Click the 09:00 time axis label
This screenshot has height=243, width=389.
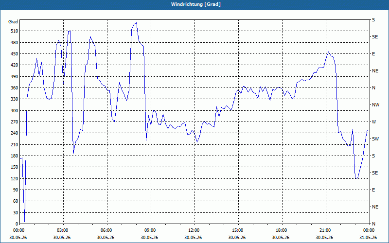[151, 230]
